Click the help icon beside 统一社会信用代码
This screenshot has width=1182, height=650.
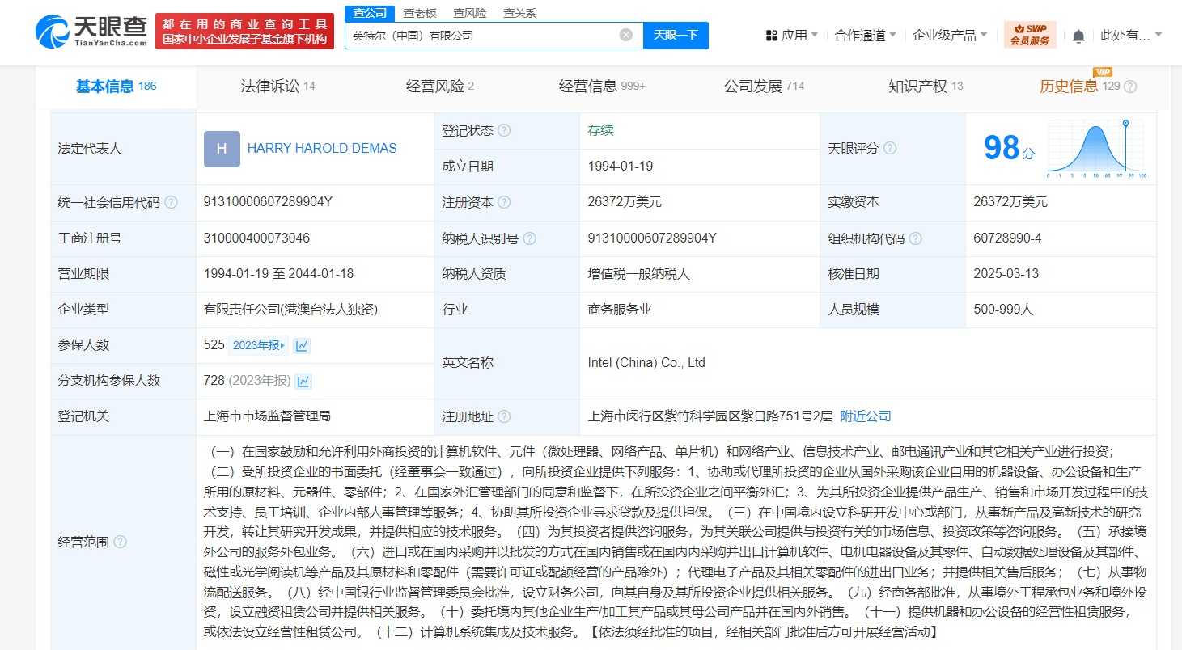[171, 202]
